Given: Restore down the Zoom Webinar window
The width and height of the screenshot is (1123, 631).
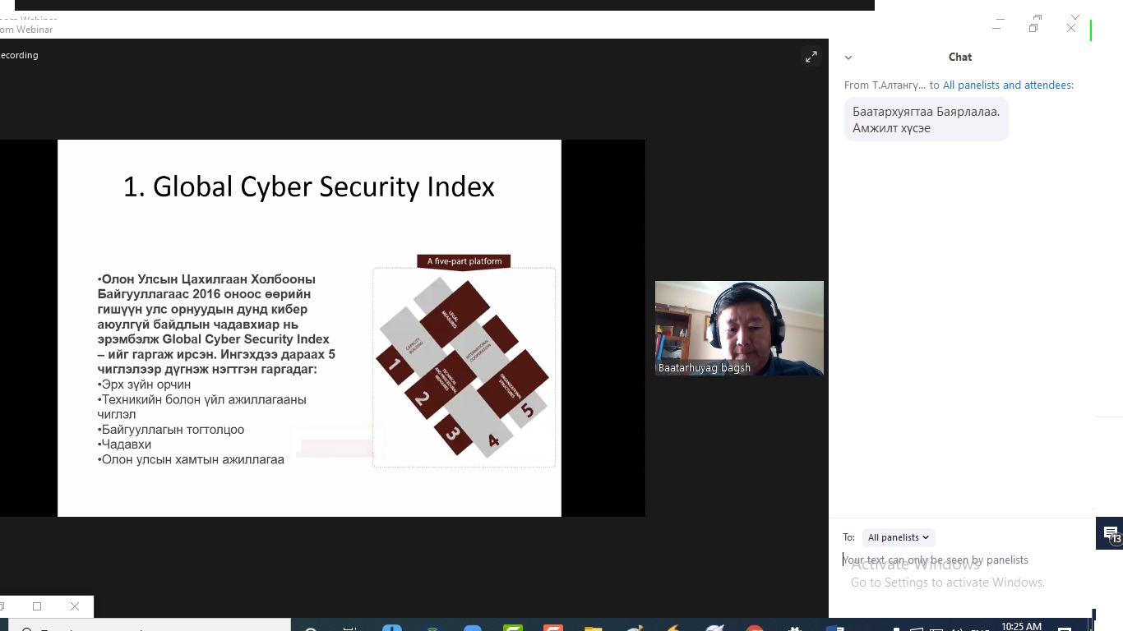Looking at the screenshot, I should [x=1033, y=28].
